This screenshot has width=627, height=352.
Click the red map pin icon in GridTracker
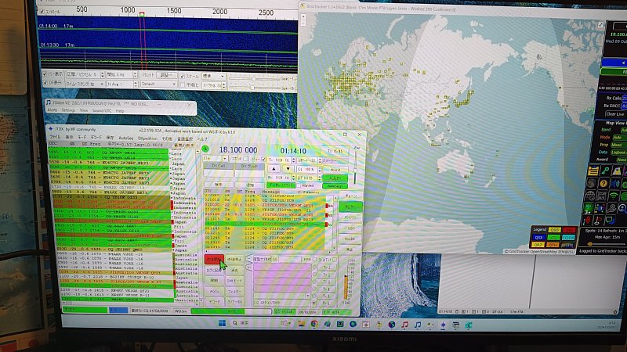pyautogui.click(x=587, y=221)
